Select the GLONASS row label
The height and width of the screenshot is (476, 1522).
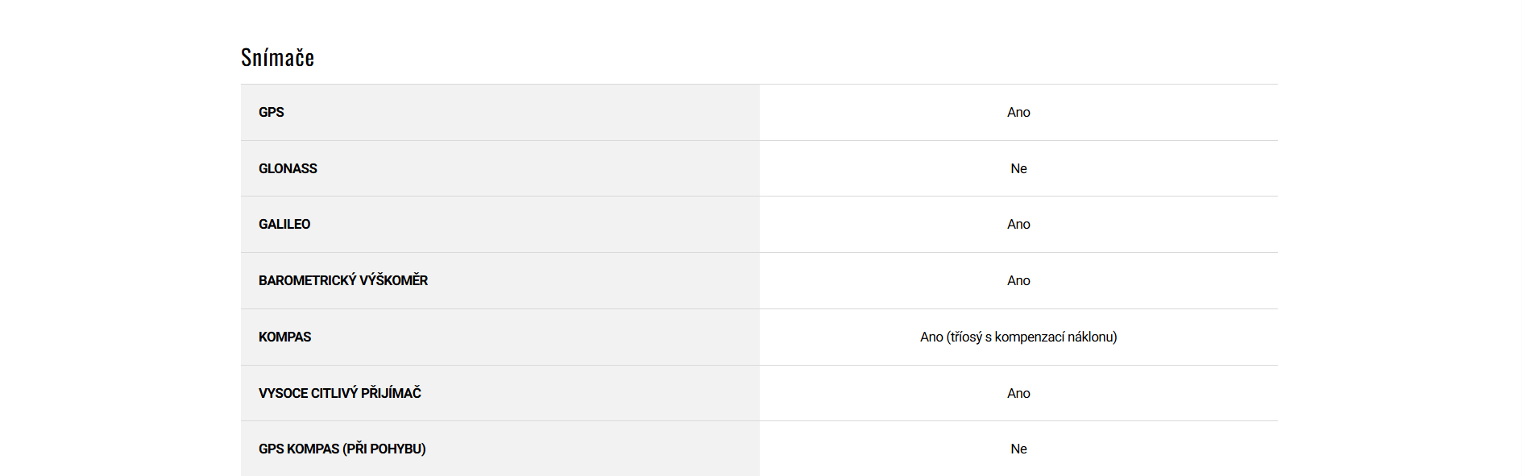click(288, 169)
